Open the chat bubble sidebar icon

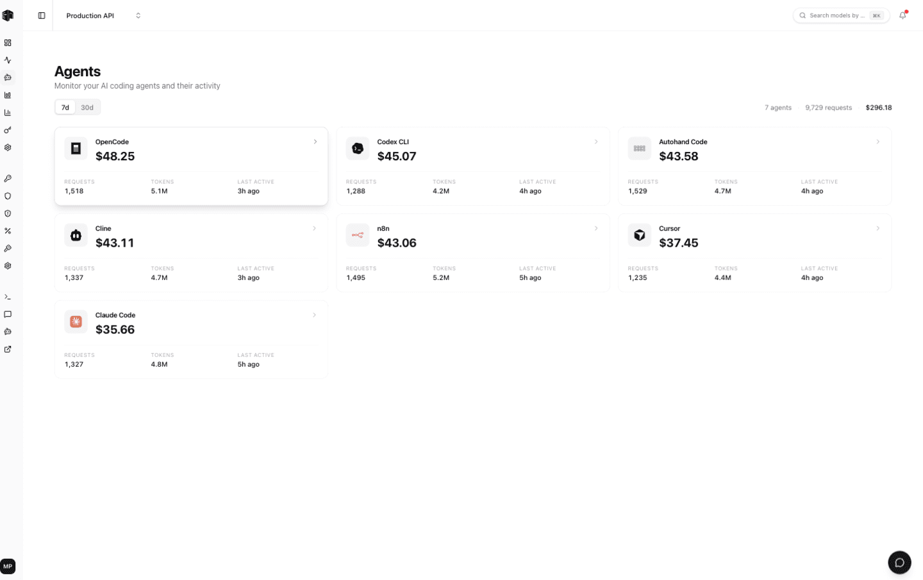tap(8, 315)
